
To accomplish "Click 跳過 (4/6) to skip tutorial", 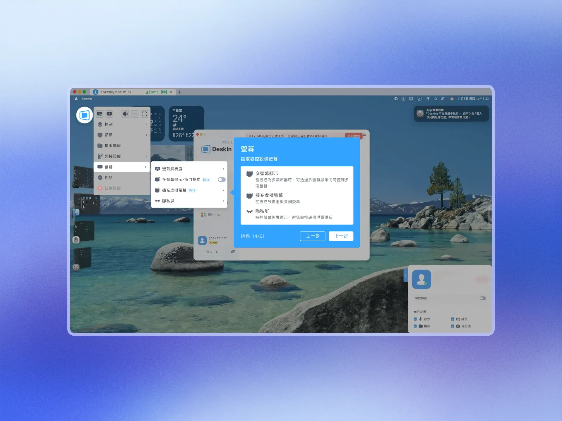I will tap(252, 236).
